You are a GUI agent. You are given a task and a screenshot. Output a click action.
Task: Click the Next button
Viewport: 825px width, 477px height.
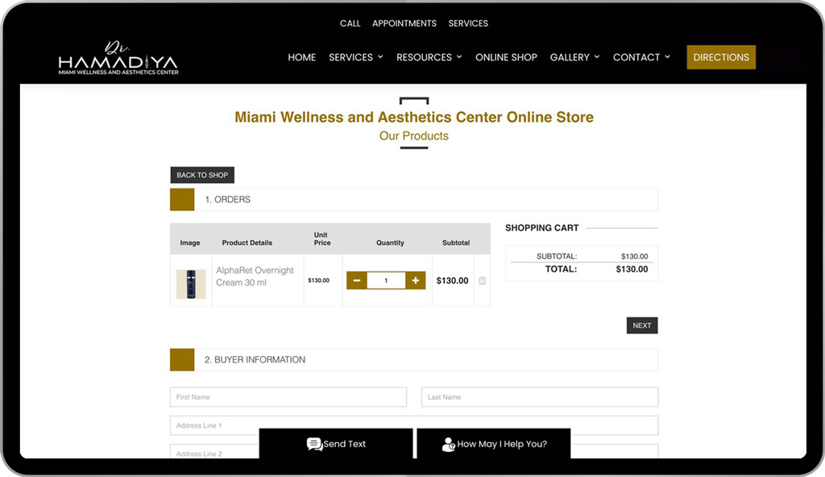click(x=642, y=326)
